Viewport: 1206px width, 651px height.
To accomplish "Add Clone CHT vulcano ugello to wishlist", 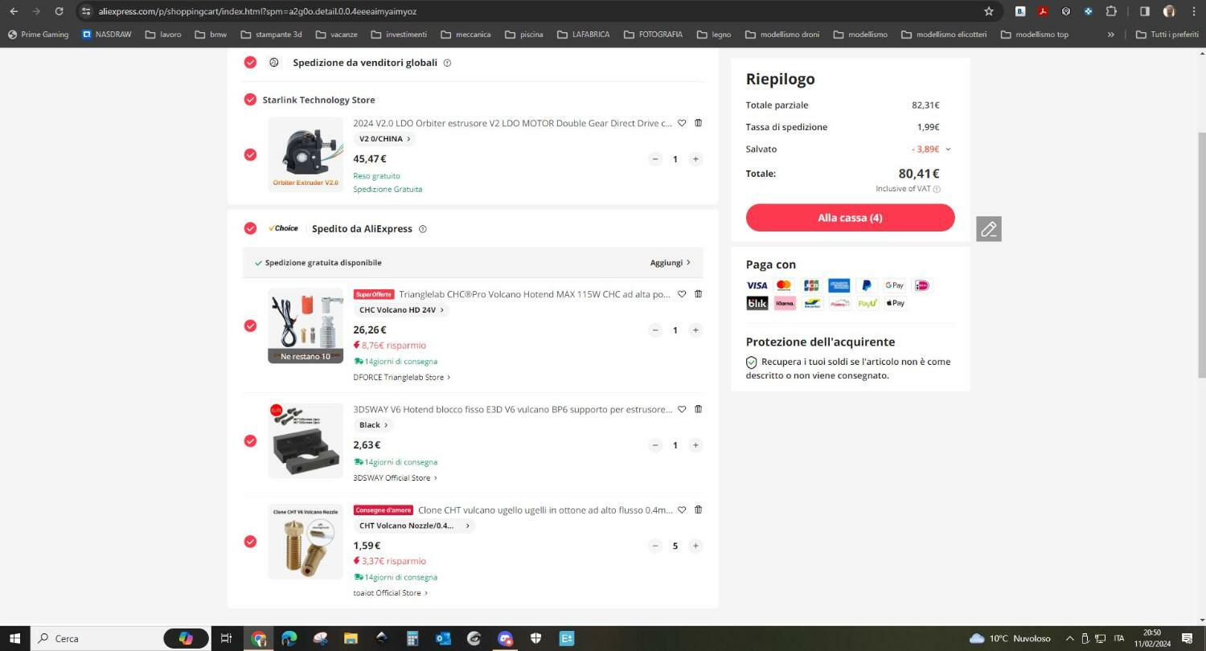I will pyautogui.click(x=682, y=510).
